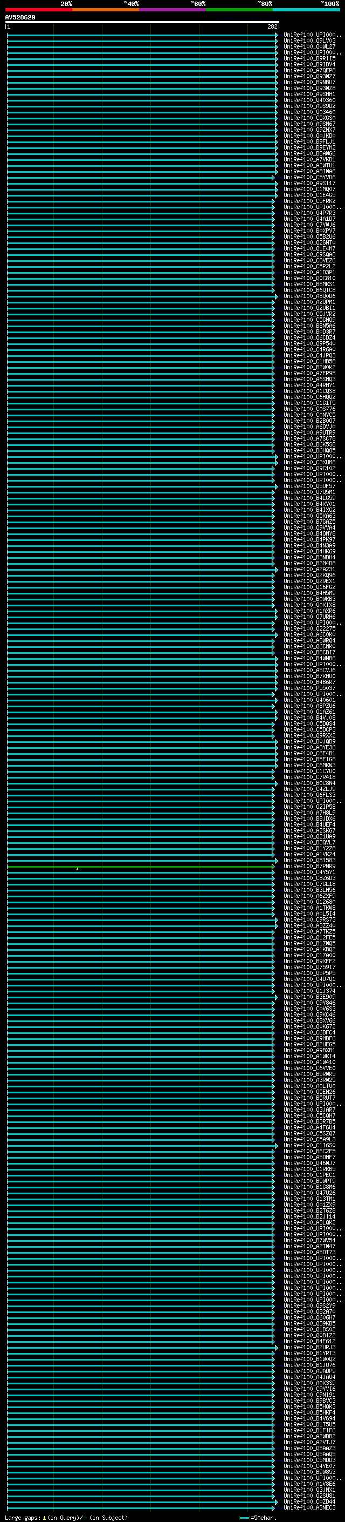Select hit label UniRef100_Q93WZ8

pyautogui.click(x=309, y=88)
